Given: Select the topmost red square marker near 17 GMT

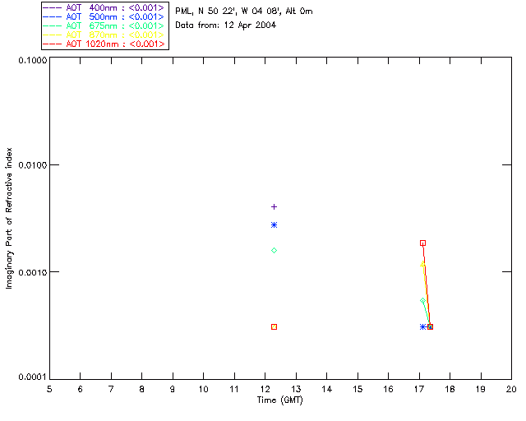Looking at the screenshot, I should coord(422,243).
